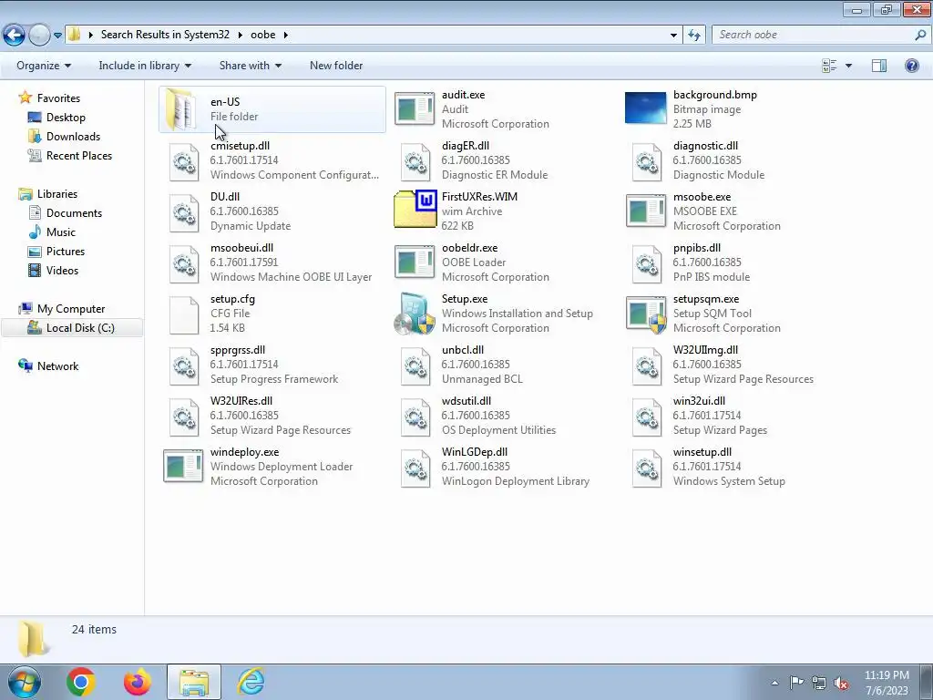
Task: Open Favorites in the navigation pane
Action: coord(58,98)
